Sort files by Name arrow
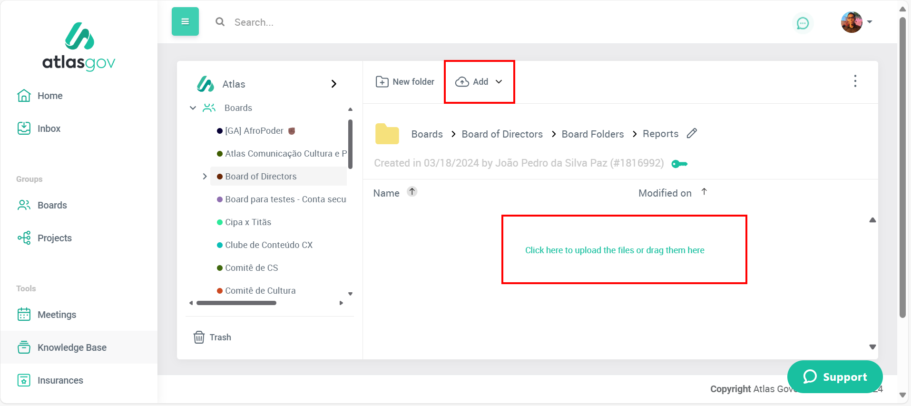This screenshot has width=911, height=406. 412,192
